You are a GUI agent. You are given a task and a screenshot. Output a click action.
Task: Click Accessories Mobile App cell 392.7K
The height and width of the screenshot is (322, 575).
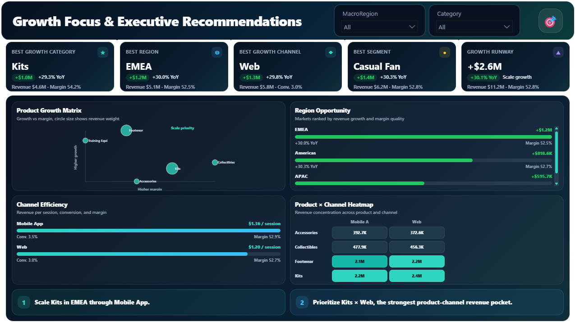359,233
